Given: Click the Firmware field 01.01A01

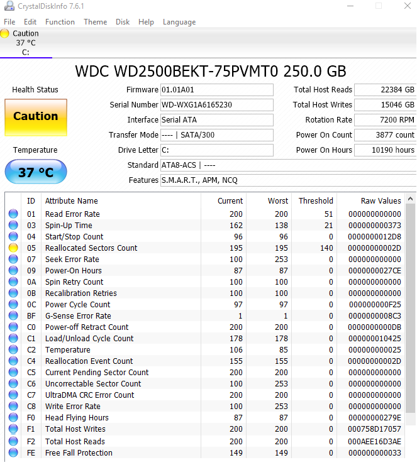Looking at the screenshot, I should point(217,90).
